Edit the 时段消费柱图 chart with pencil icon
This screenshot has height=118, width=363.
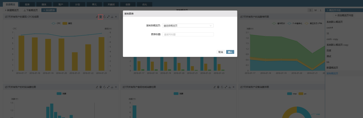(x=97, y=87)
